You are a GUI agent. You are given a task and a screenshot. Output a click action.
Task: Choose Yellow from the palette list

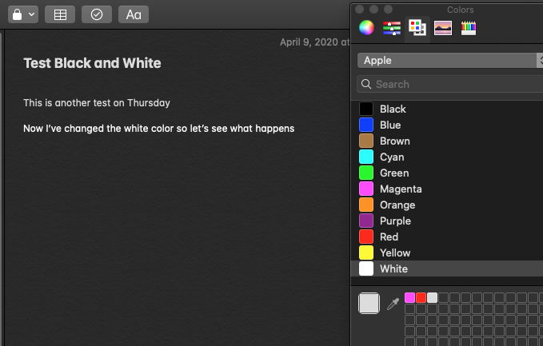(395, 253)
